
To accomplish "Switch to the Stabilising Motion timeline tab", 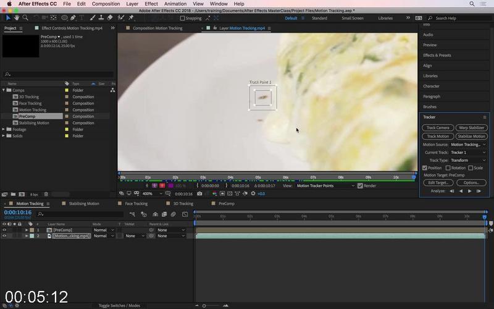I will [84, 204].
